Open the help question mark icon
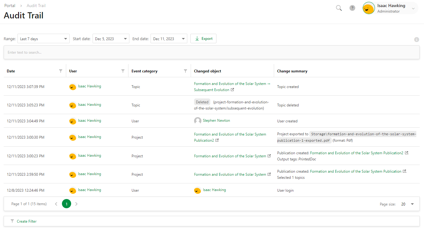The image size is (424, 230). tap(352, 8)
